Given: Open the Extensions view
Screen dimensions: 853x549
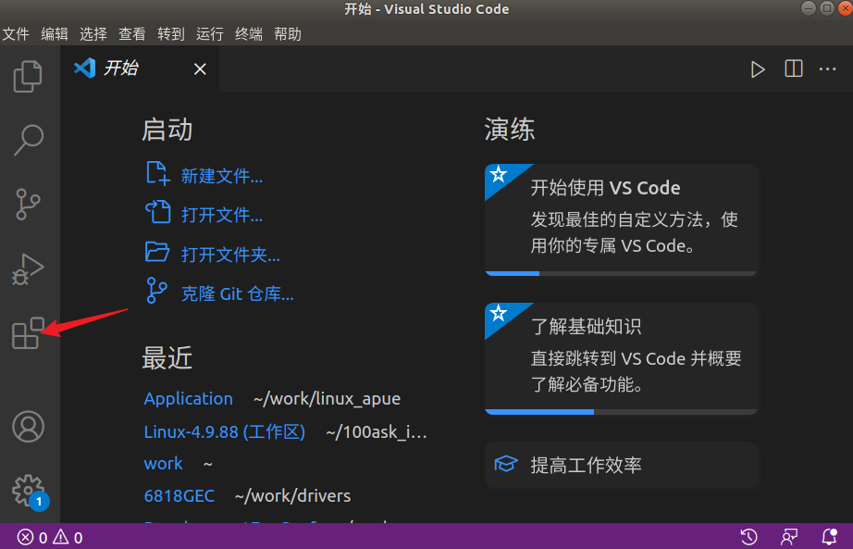Looking at the screenshot, I should tap(28, 332).
